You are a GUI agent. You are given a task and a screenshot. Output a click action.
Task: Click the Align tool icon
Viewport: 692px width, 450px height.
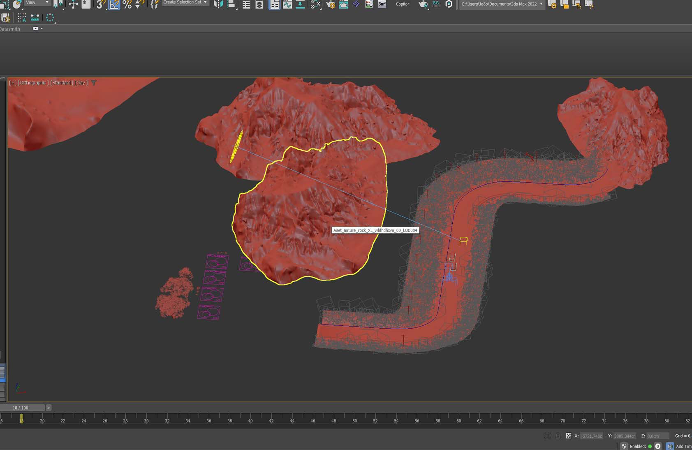click(231, 4)
